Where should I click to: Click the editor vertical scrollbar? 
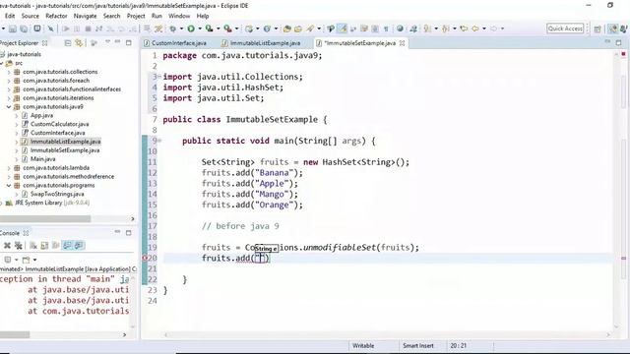pyautogui.click(x=617, y=191)
